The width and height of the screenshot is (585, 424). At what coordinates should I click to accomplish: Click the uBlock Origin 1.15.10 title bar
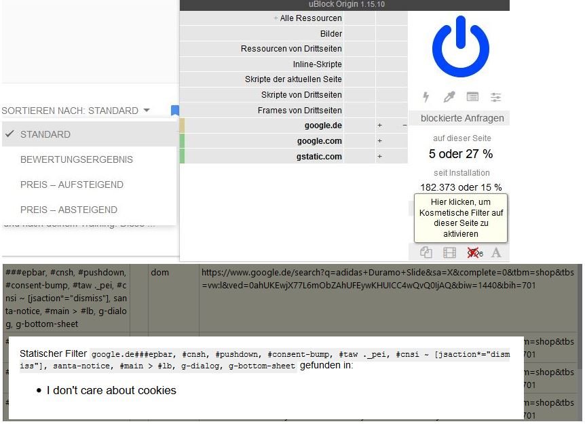pos(344,5)
